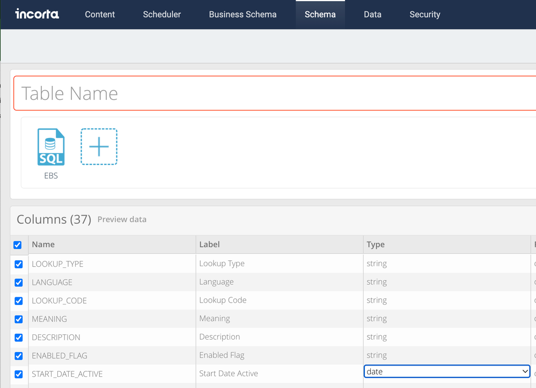Disable the DESCRIPTION column checkbox
The height and width of the screenshot is (388, 536).
(x=19, y=338)
